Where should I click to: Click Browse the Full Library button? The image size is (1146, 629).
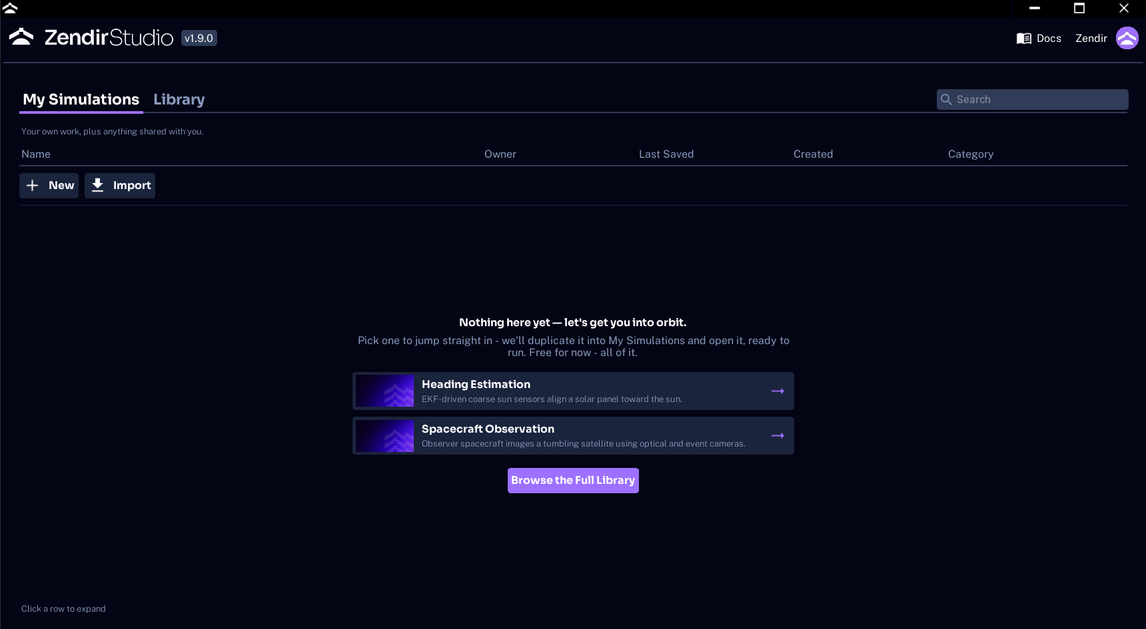[x=573, y=481]
